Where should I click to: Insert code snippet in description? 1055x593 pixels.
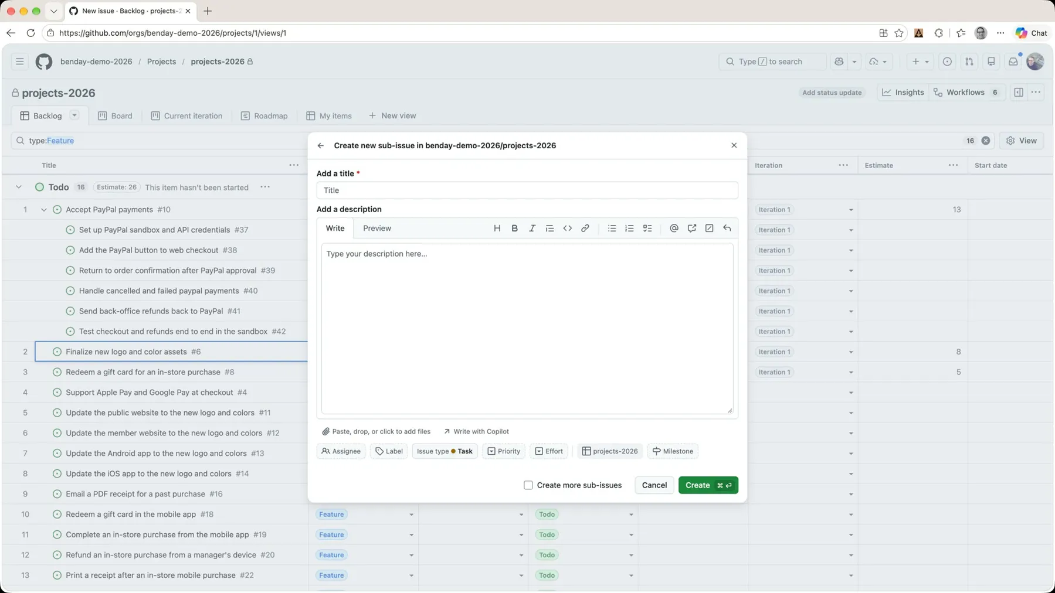(567, 229)
